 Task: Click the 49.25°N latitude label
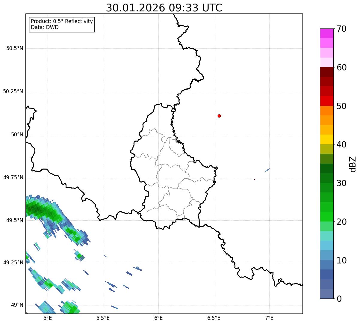click(x=13, y=263)
